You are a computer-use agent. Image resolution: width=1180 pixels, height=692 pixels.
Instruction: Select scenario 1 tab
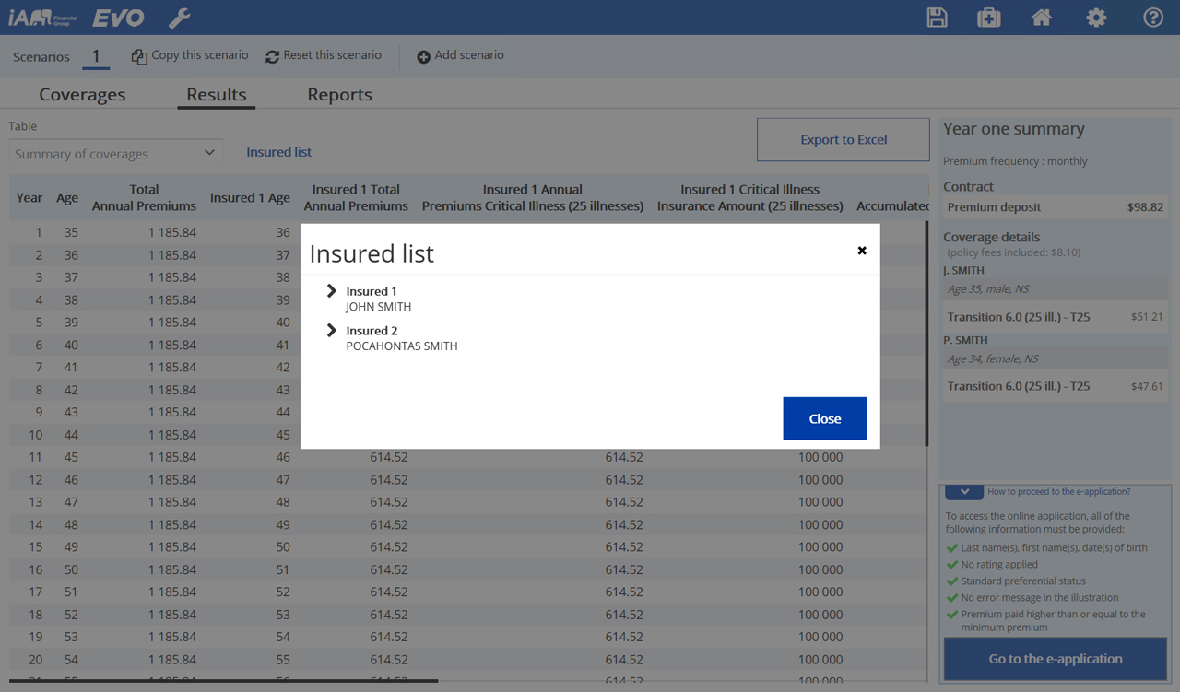(x=96, y=56)
